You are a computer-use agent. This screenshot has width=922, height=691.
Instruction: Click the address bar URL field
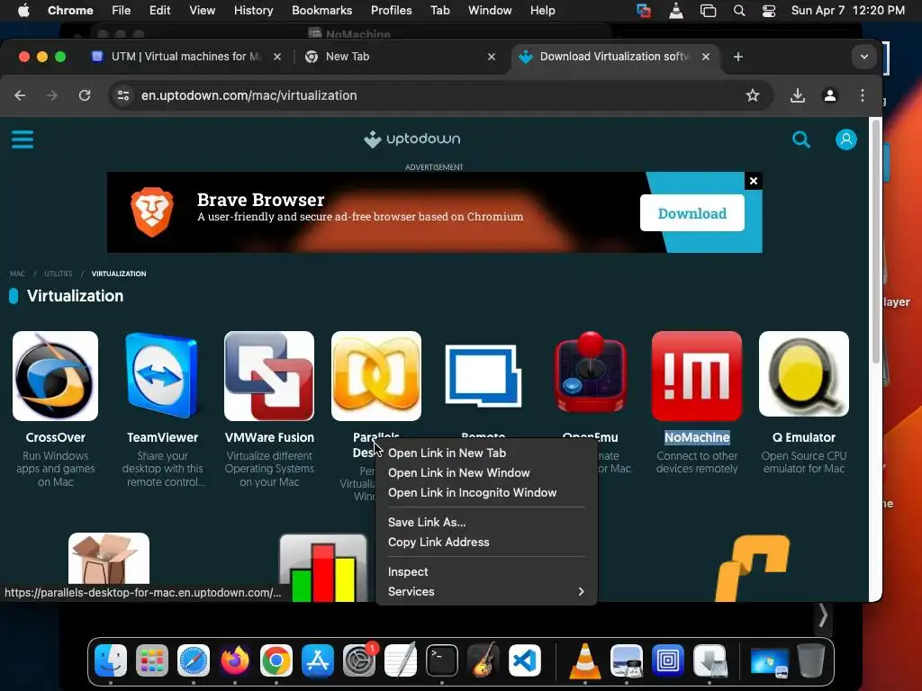pos(441,95)
